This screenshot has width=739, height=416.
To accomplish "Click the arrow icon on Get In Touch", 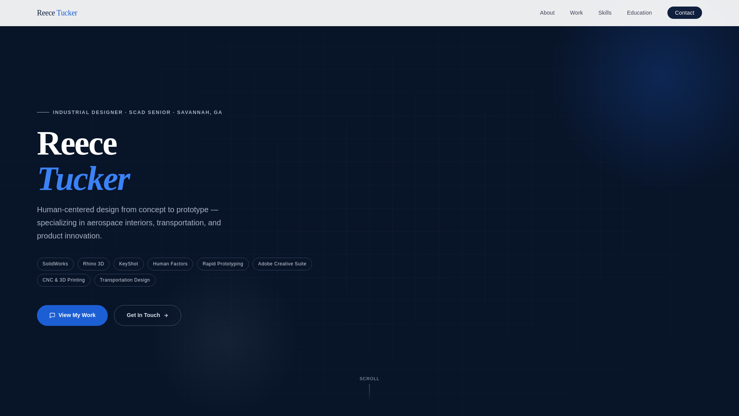I will [x=166, y=315].
